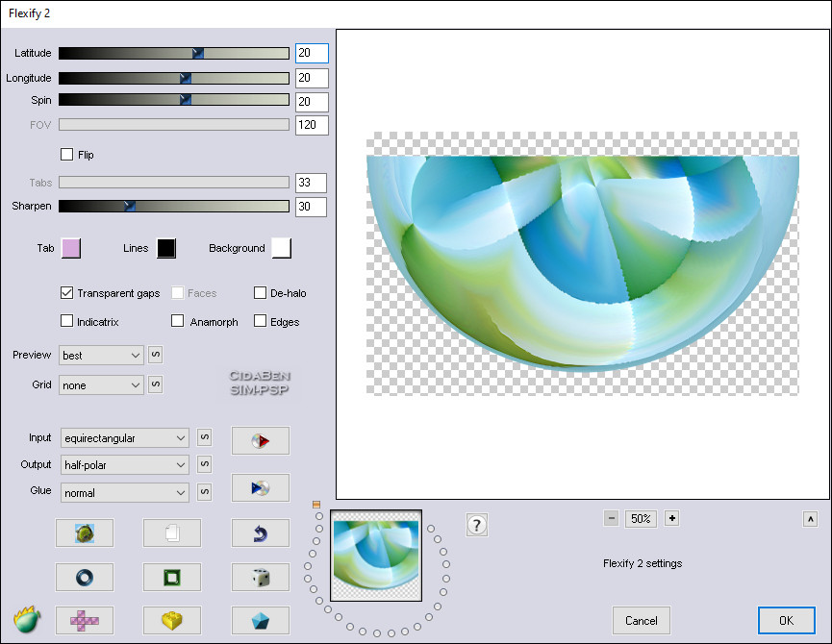The width and height of the screenshot is (832, 644).
Task: Uncheck the Transparent gaps checkbox
Action: [67, 293]
